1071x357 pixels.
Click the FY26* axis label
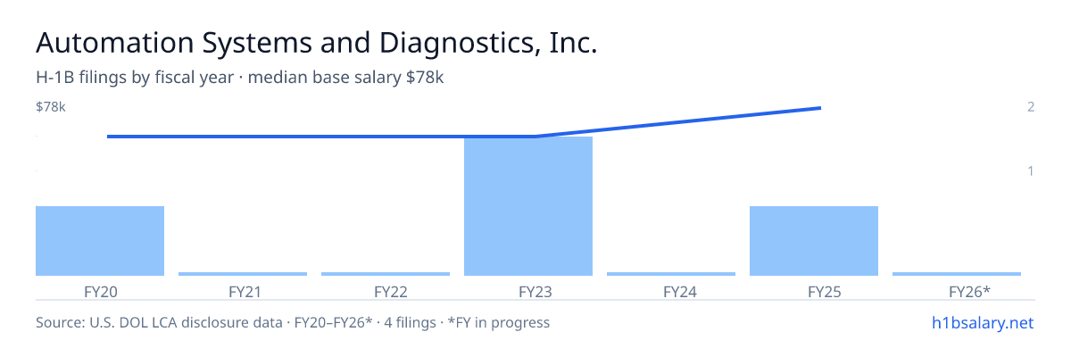coord(957,291)
